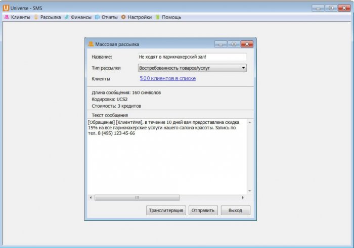The width and height of the screenshot is (354, 248).
Task: Click the Финансы menu icon
Action: click(67, 17)
